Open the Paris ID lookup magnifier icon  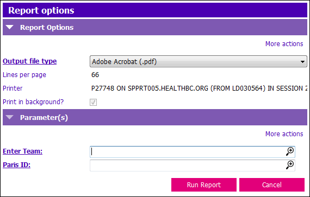coord(290,165)
